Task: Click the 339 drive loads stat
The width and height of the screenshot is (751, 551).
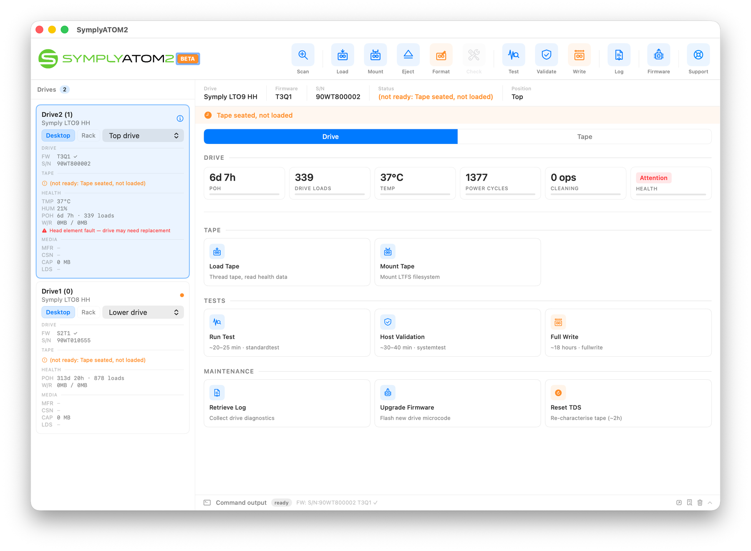Action: coord(330,183)
